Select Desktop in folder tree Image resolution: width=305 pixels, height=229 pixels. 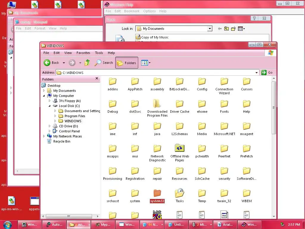tap(54, 86)
